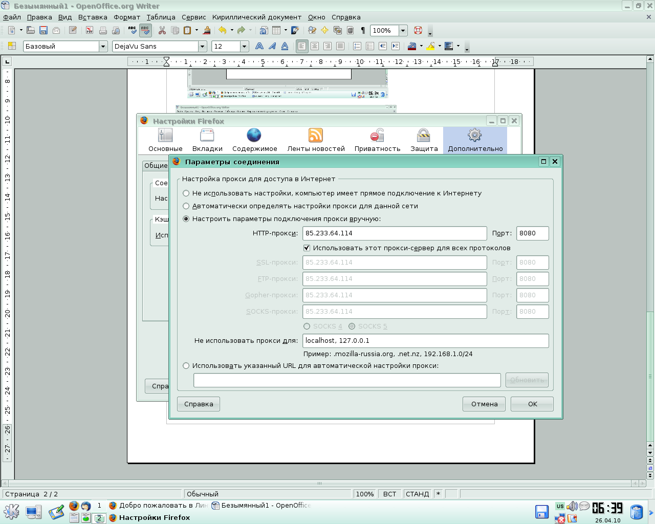Click Справка button in connection dialog
Image resolution: width=655 pixels, height=524 pixels.
(x=199, y=404)
